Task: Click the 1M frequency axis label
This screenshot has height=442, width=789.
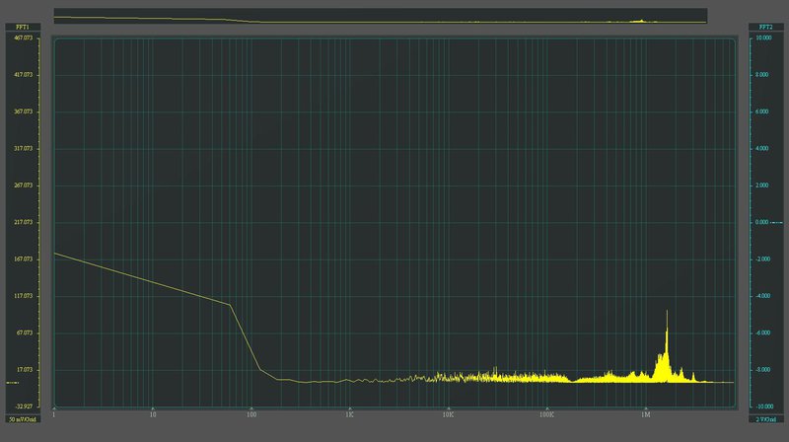Action: [646, 414]
